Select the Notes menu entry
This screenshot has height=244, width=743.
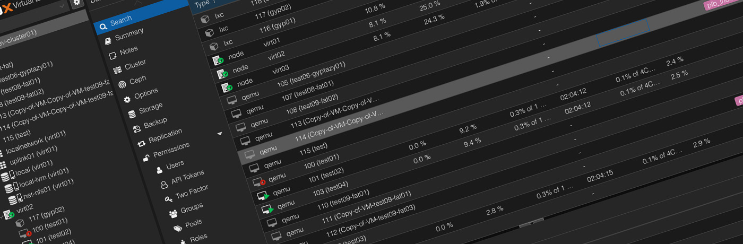coord(128,51)
